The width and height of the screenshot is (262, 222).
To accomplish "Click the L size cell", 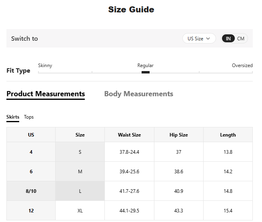I will pyautogui.click(x=80, y=191).
